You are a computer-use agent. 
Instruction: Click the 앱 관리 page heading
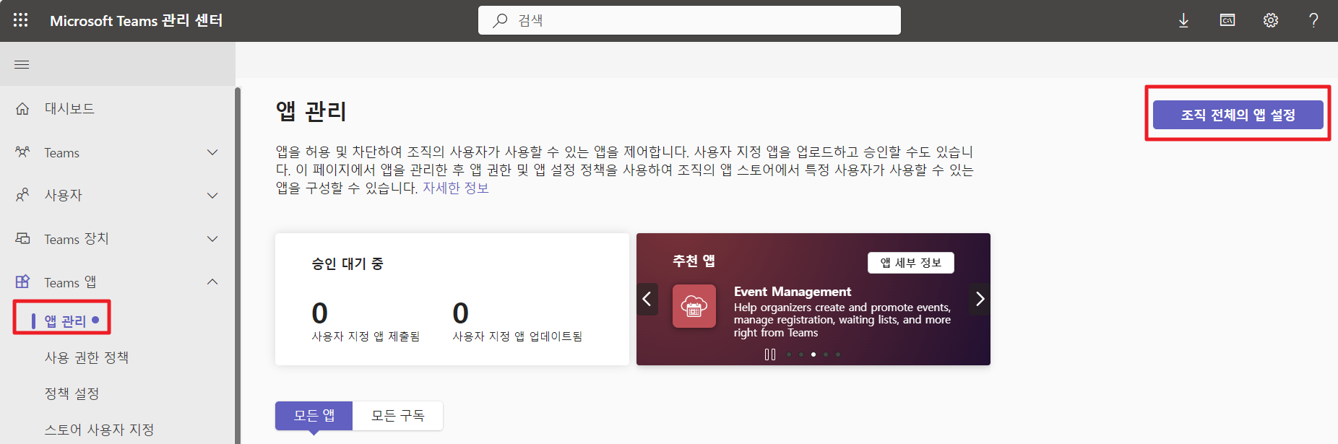click(311, 112)
